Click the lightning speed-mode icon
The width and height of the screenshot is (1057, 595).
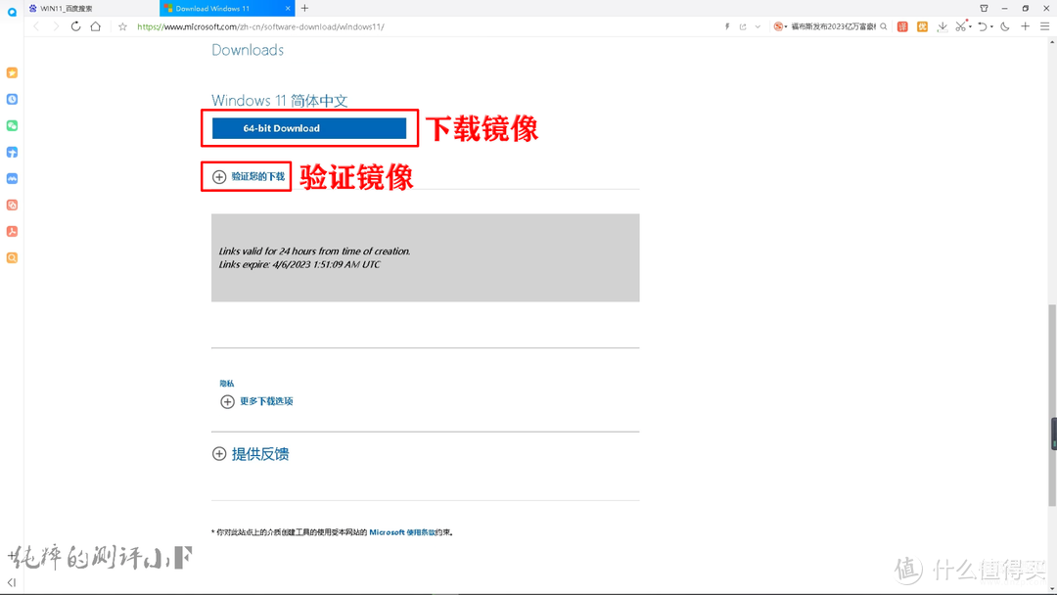pyautogui.click(x=727, y=27)
